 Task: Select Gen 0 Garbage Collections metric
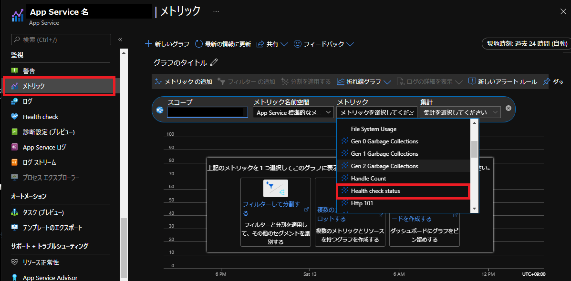click(x=404, y=141)
